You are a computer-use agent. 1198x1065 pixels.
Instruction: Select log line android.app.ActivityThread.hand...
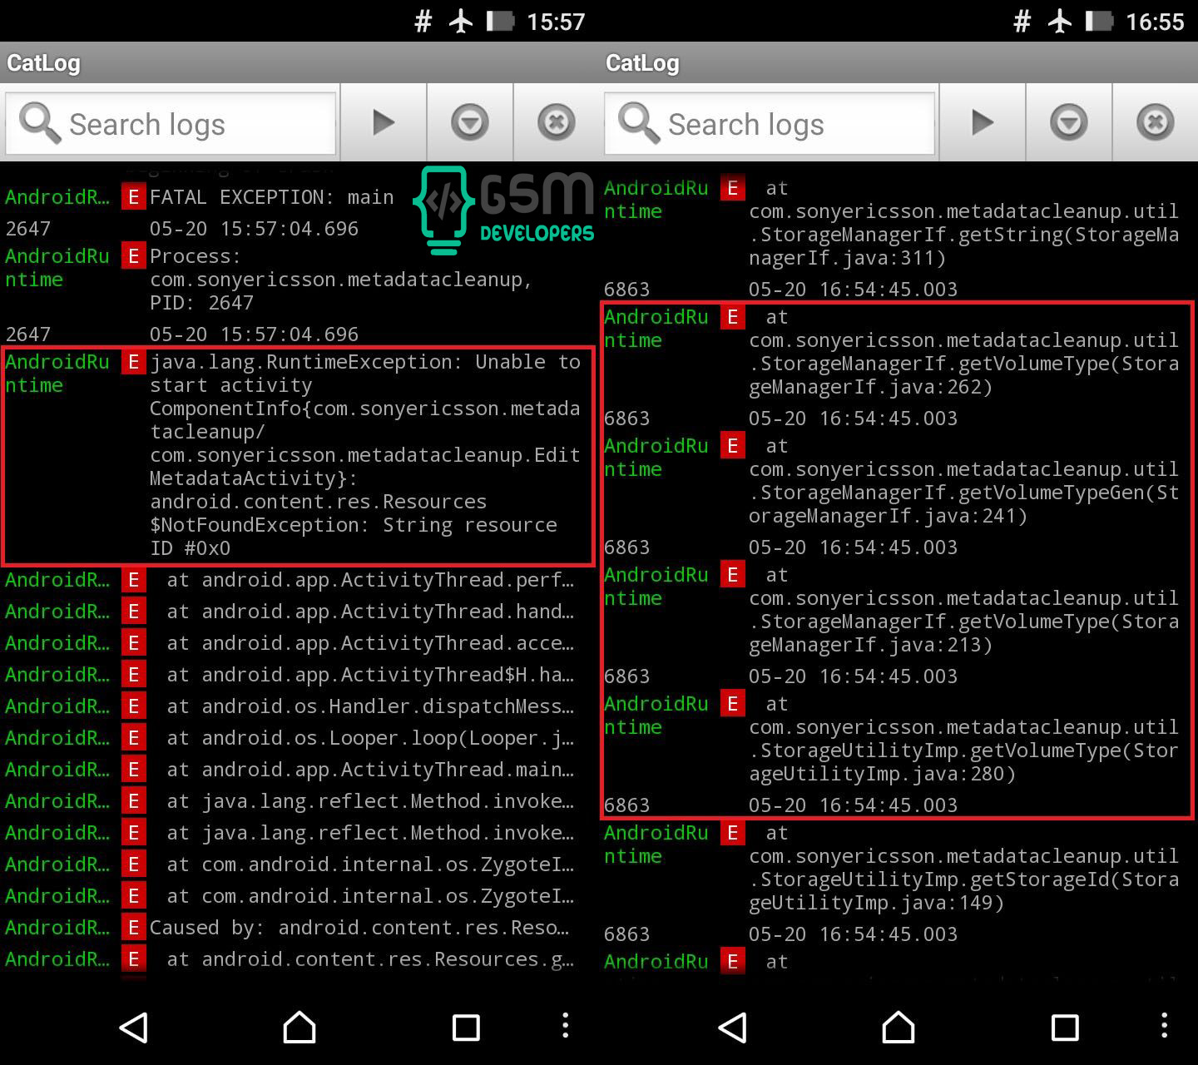(x=299, y=612)
